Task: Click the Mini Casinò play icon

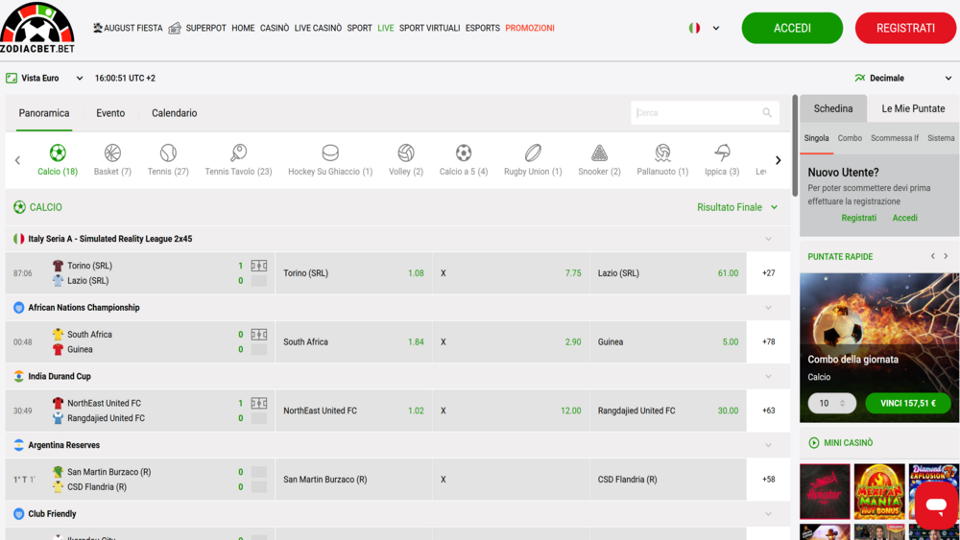Action: point(814,443)
